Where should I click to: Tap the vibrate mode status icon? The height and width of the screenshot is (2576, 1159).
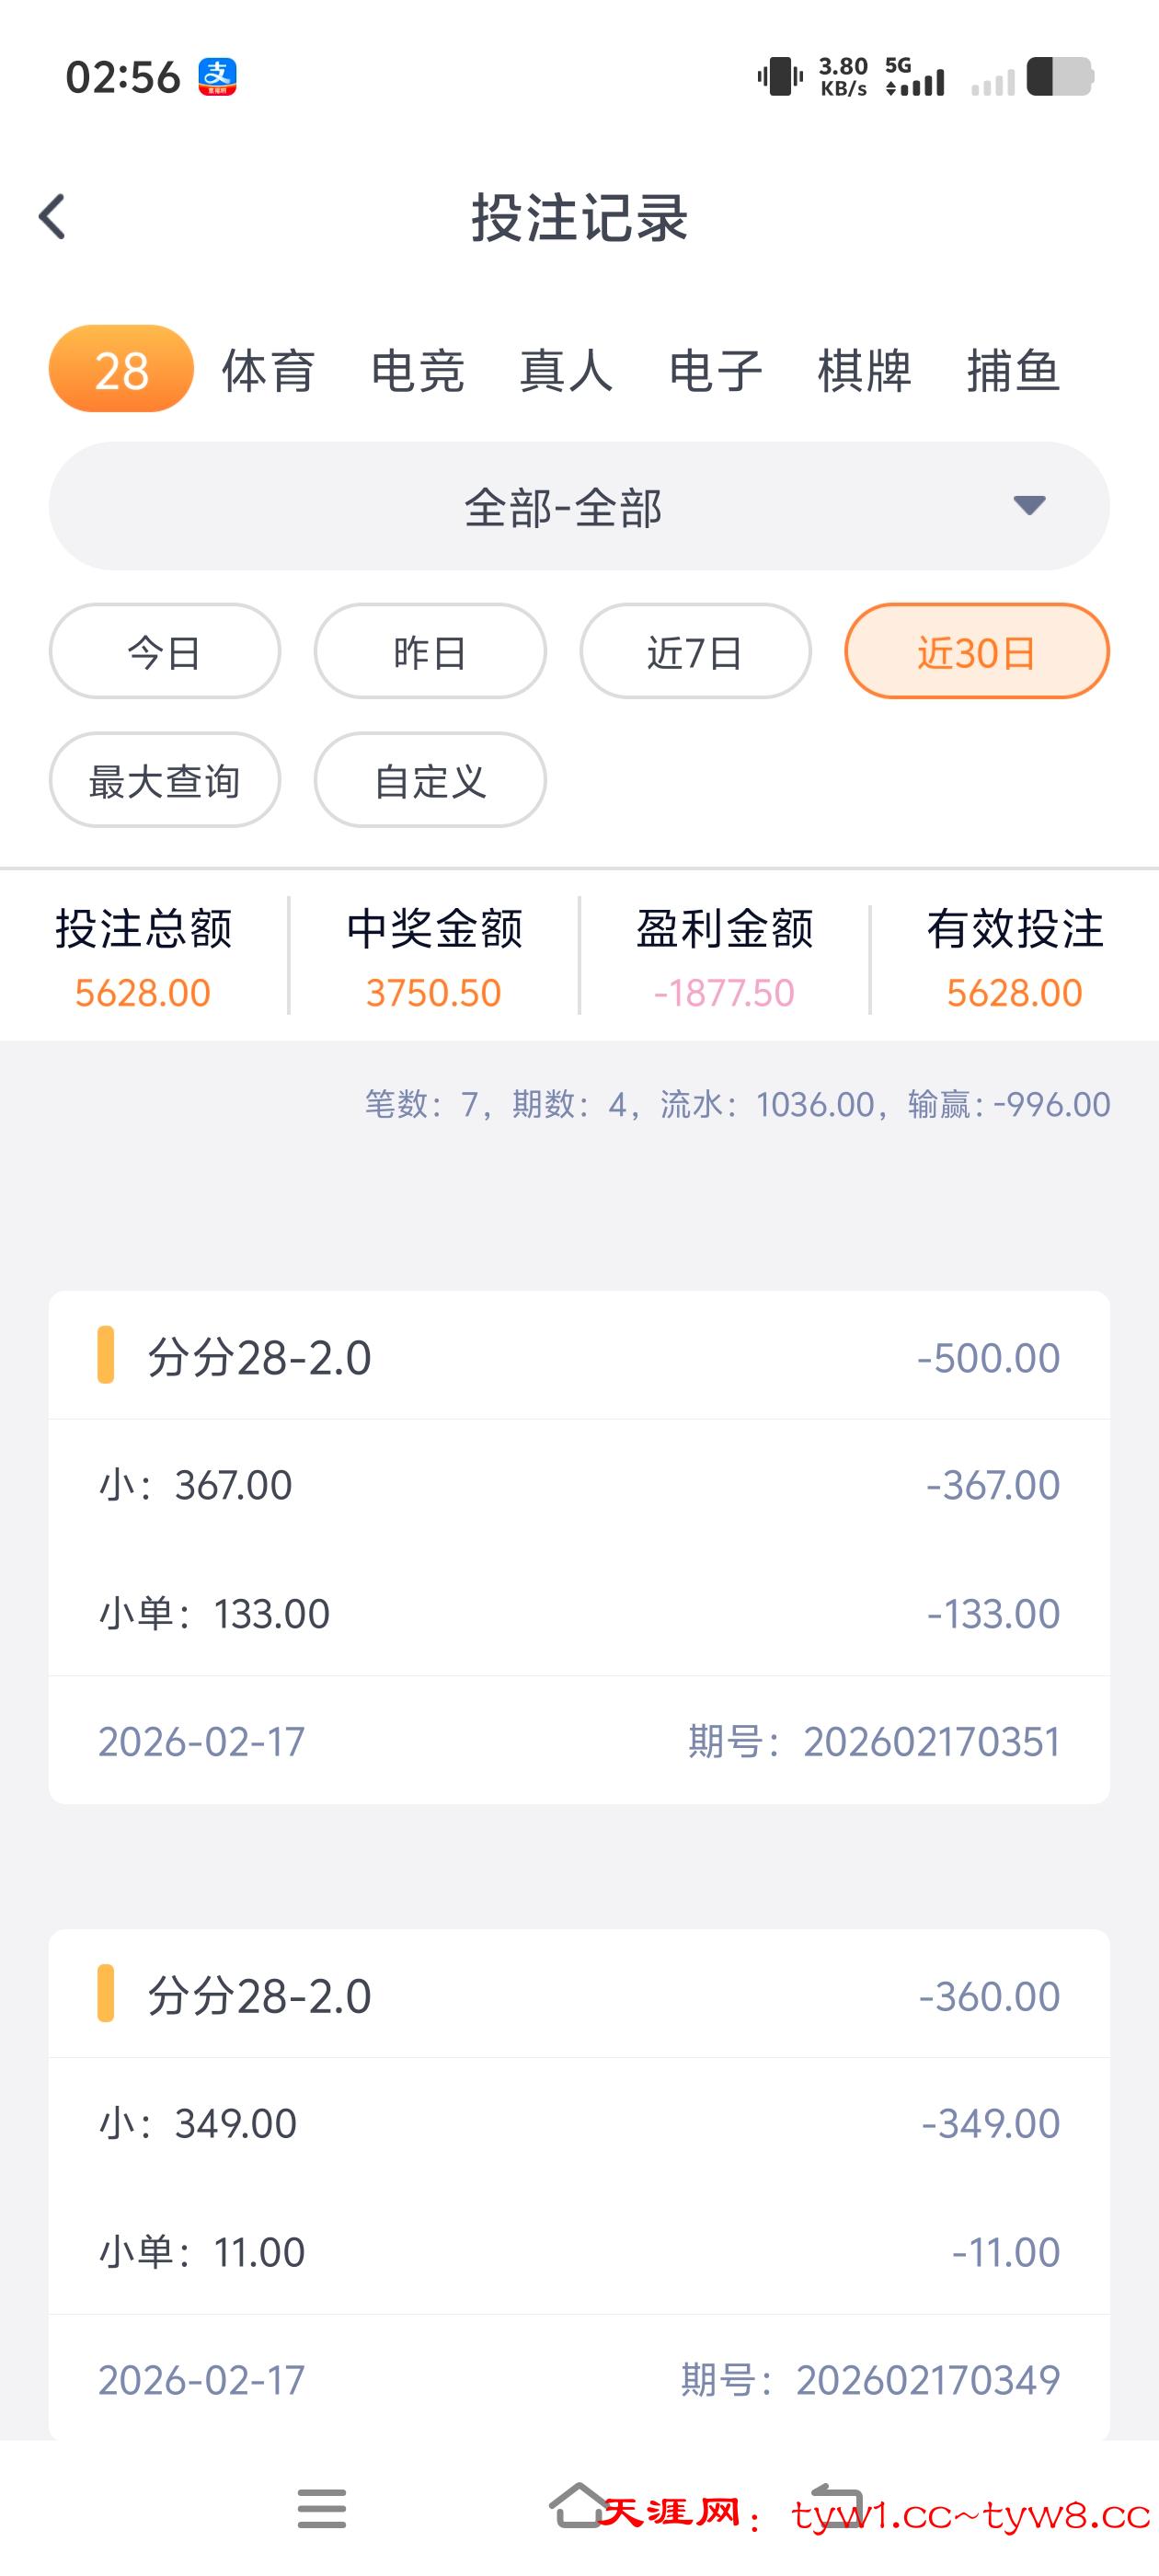(780, 77)
